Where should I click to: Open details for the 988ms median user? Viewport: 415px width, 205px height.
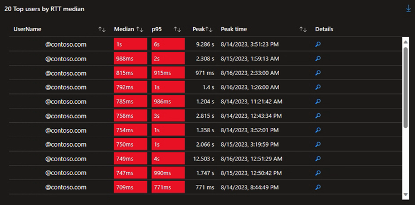click(318, 58)
